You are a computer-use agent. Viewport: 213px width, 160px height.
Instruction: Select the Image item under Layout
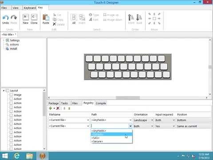[17, 95]
